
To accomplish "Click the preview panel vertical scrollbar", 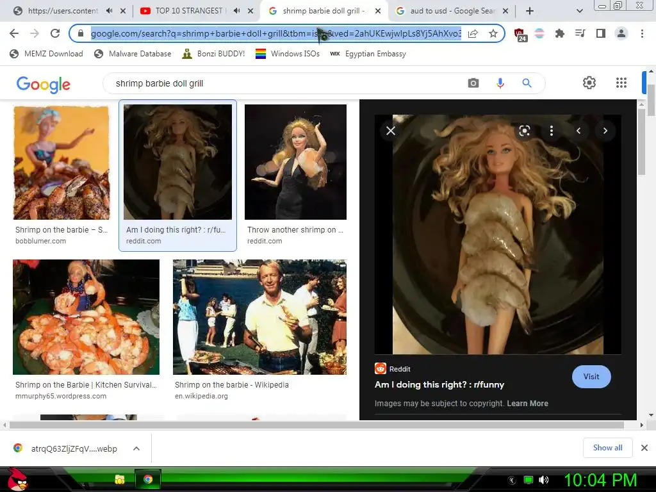I will 641,140.
